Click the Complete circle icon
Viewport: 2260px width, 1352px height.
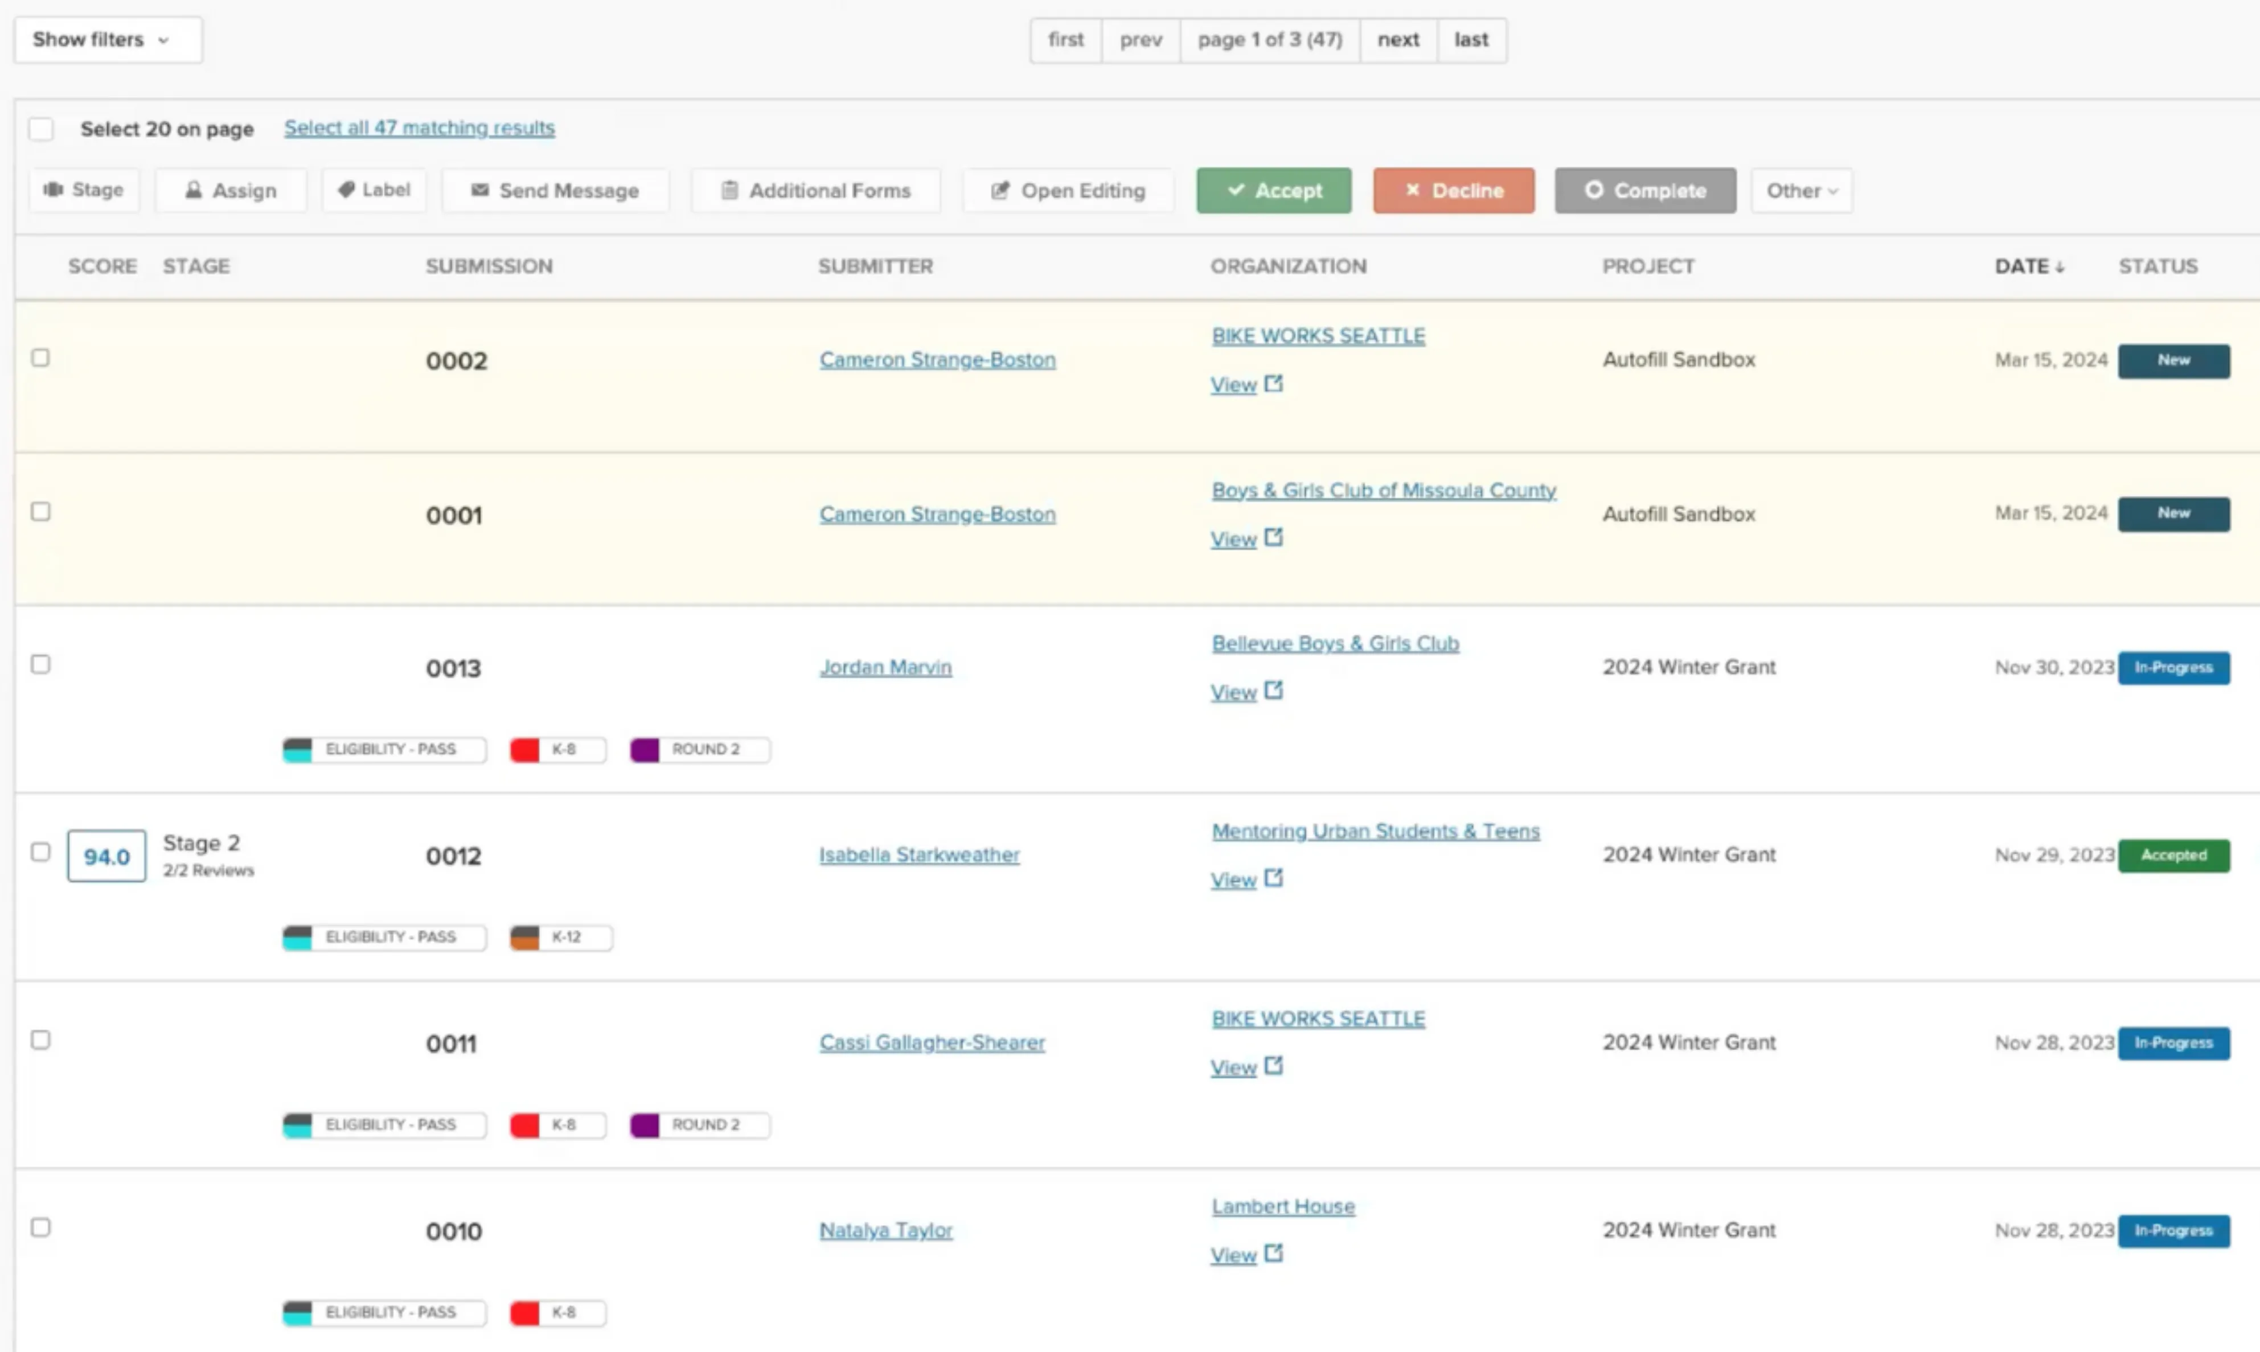(x=1595, y=190)
